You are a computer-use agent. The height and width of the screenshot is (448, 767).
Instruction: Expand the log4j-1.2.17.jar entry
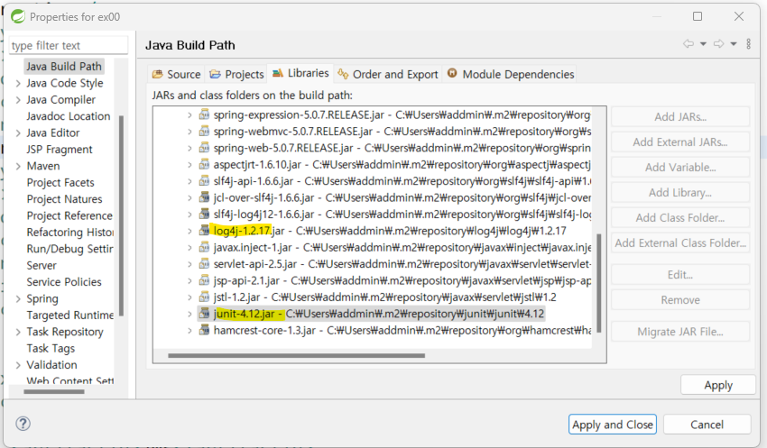(x=189, y=231)
